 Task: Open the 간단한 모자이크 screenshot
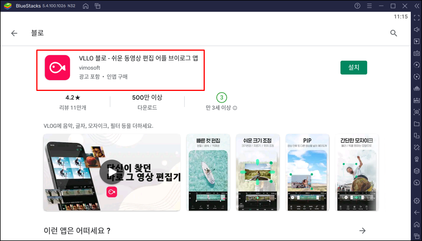(357, 172)
